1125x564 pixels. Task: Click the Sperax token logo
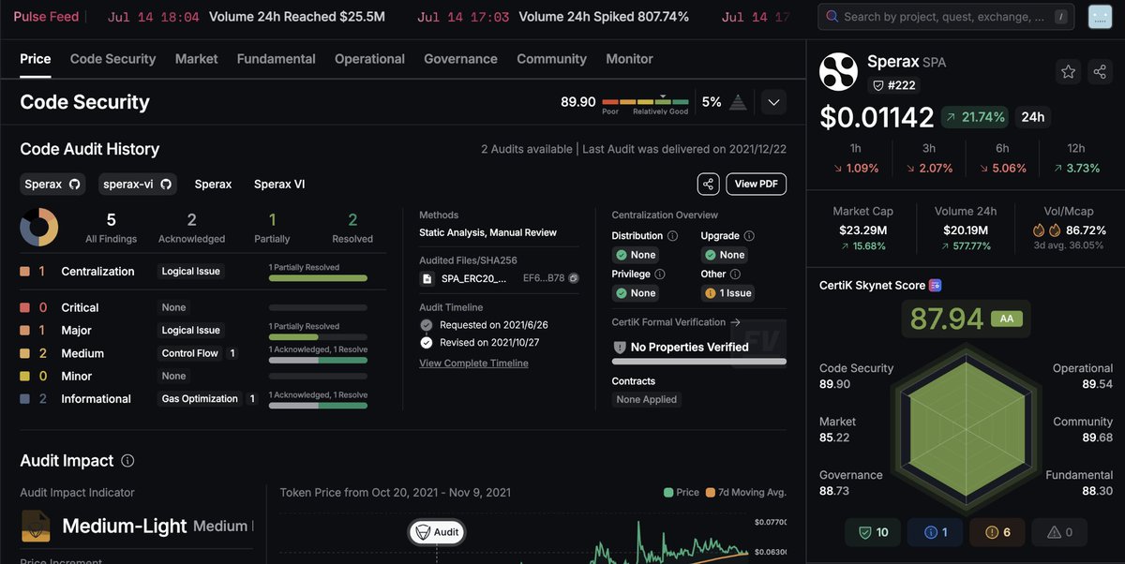click(x=838, y=73)
